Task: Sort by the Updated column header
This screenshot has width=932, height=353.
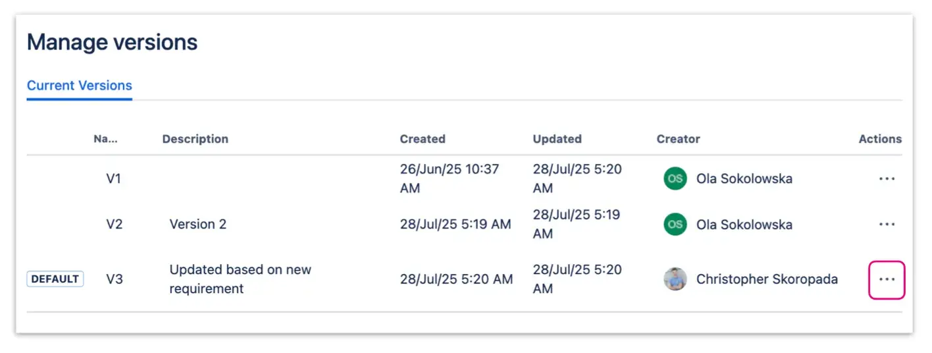Action: 557,139
